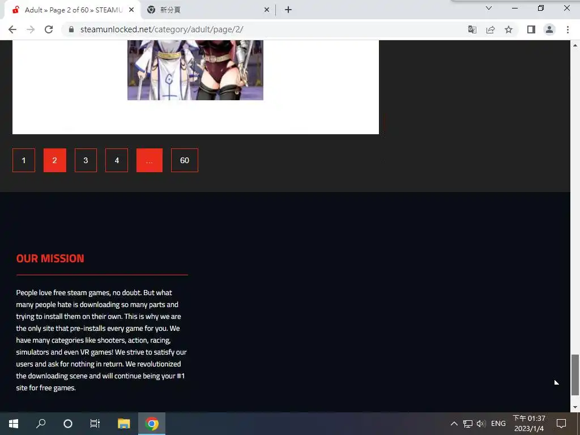Expand the tab search chevron
This screenshot has width=580, height=435.
pyautogui.click(x=489, y=8)
